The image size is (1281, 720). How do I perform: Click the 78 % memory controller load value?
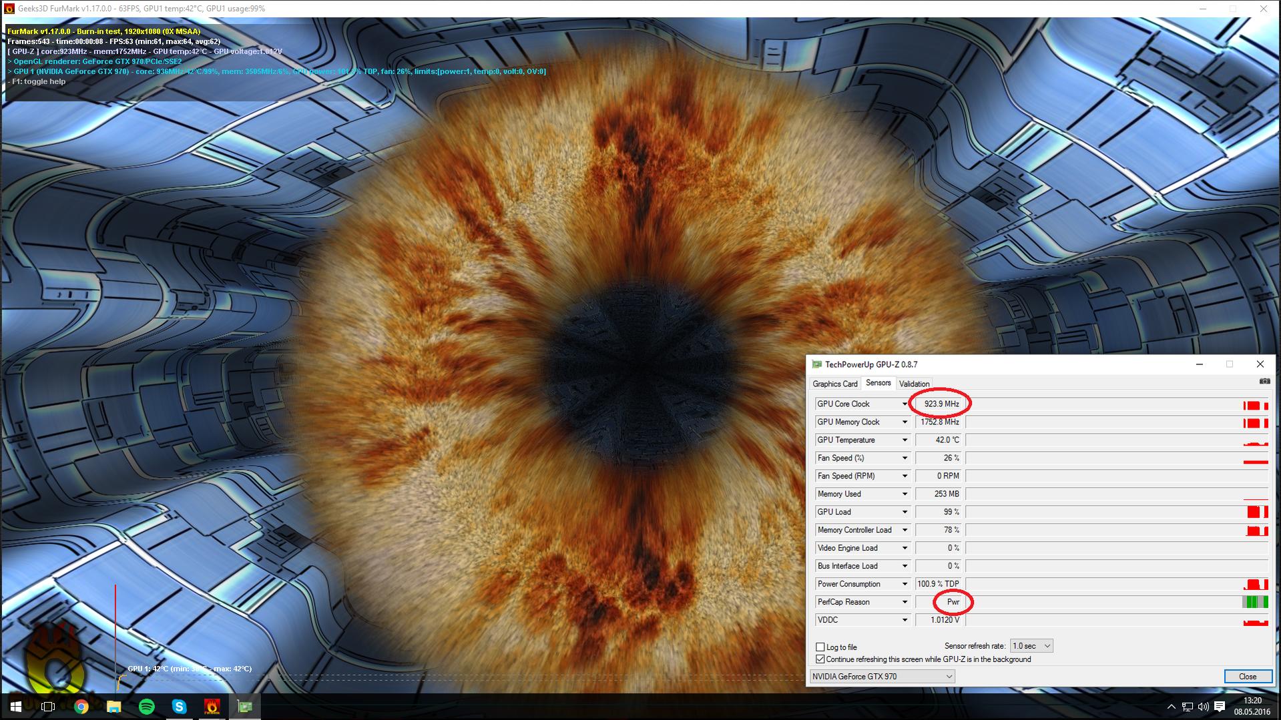point(939,530)
